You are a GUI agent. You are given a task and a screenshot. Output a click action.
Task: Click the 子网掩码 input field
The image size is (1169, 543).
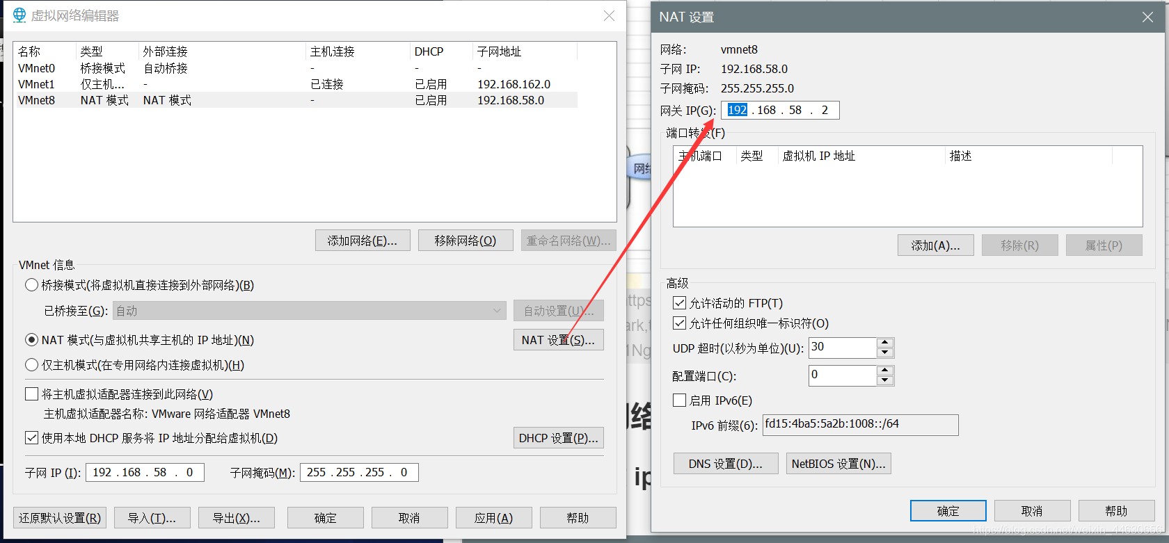click(x=359, y=473)
